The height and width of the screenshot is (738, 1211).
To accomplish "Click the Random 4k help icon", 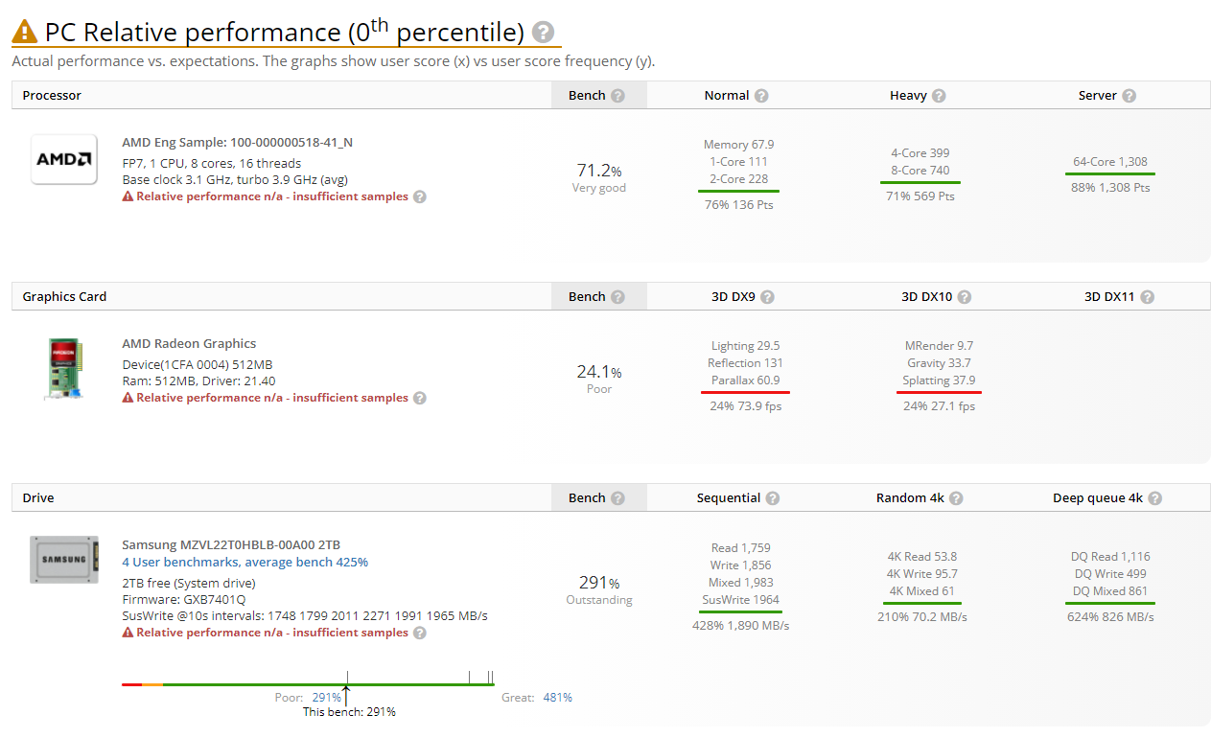I will (x=956, y=498).
